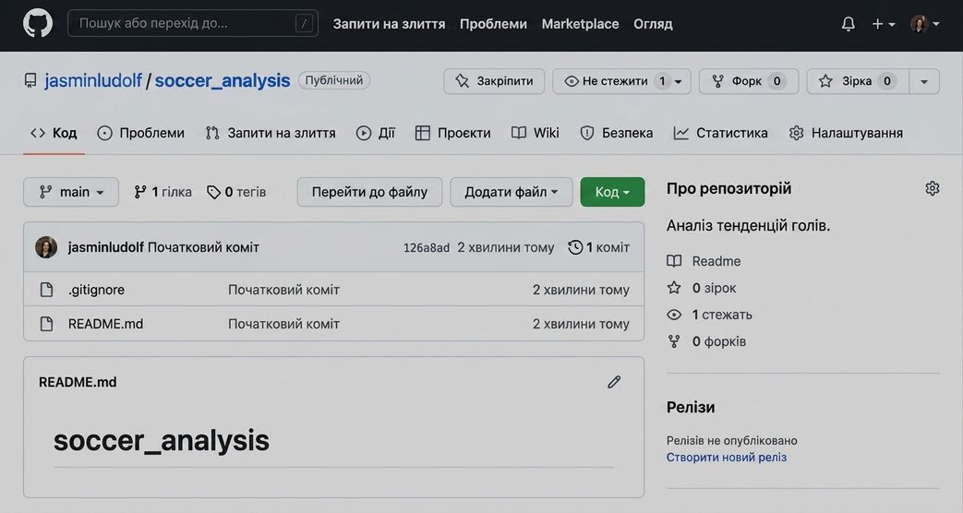View 0 тегів tags link
This screenshot has width=963, height=513.
click(236, 192)
